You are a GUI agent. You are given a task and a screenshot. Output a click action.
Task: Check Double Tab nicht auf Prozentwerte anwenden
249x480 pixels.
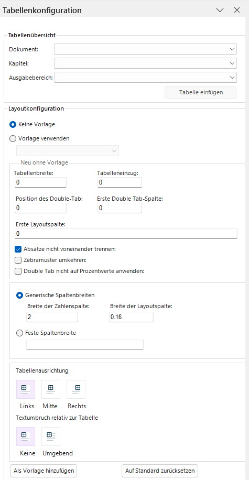[18, 271]
